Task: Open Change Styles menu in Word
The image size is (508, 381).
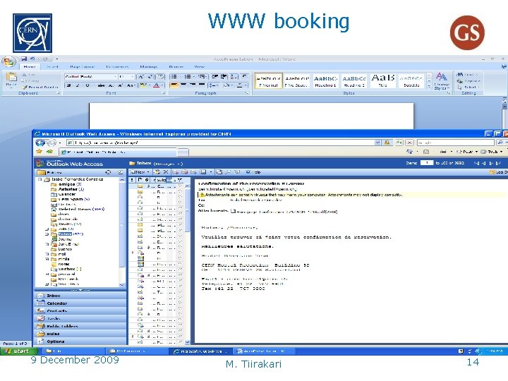Action: (442, 81)
